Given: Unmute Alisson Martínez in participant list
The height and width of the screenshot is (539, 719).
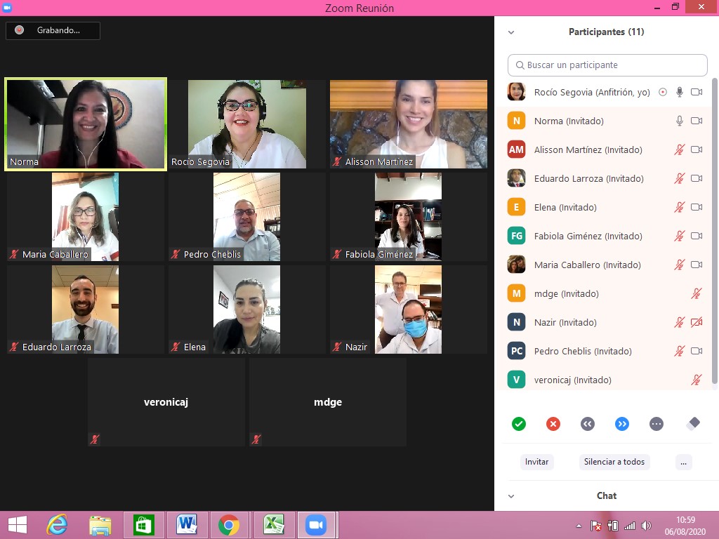Looking at the screenshot, I should coord(680,150).
